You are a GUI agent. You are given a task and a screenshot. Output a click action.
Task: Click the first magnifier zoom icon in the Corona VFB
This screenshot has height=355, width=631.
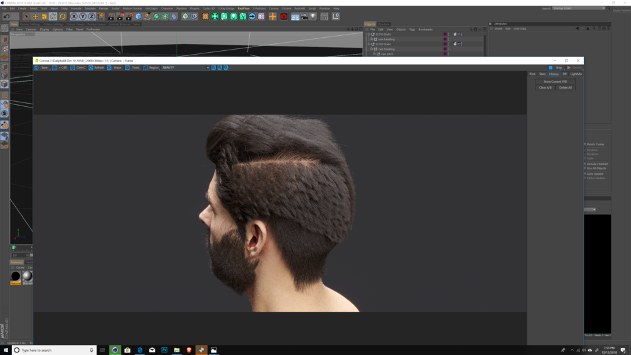coord(213,68)
